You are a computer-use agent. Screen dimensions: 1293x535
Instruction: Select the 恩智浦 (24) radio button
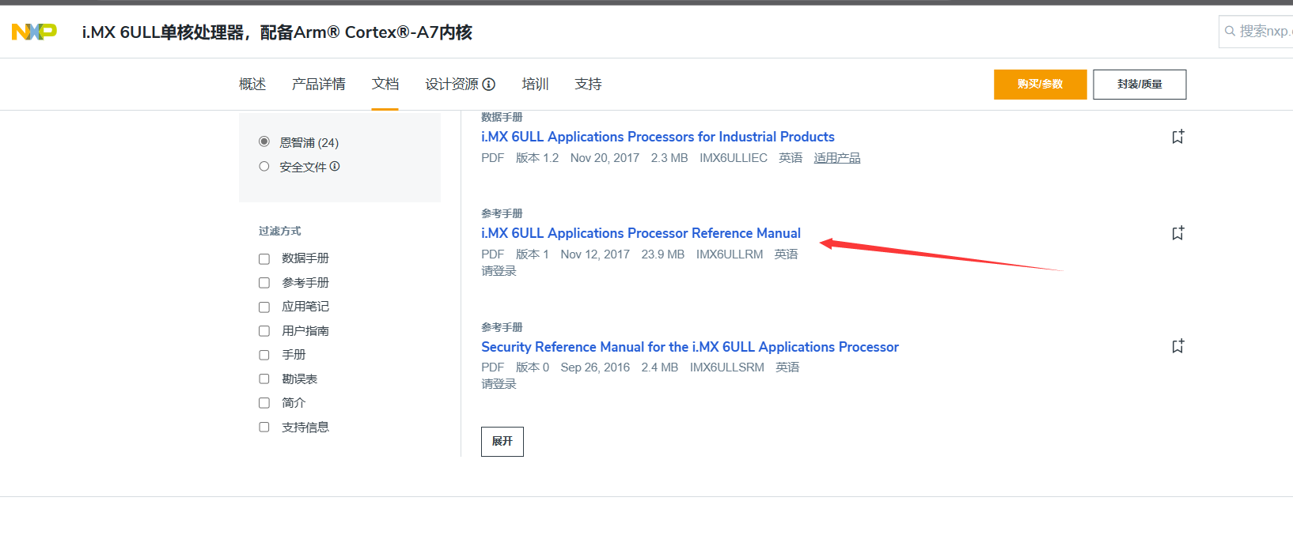point(264,141)
